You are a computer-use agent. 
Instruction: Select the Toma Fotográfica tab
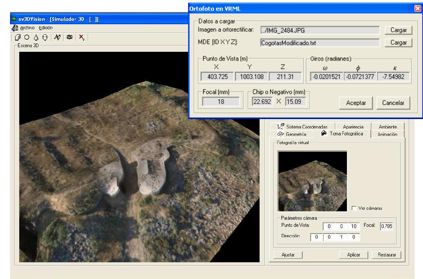coord(342,133)
